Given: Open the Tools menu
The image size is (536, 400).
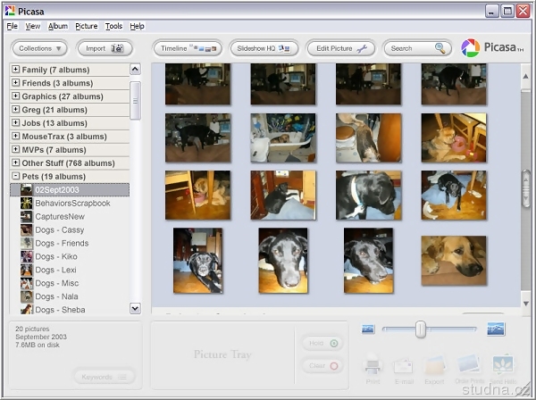Looking at the screenshot, I should (113, 27).
